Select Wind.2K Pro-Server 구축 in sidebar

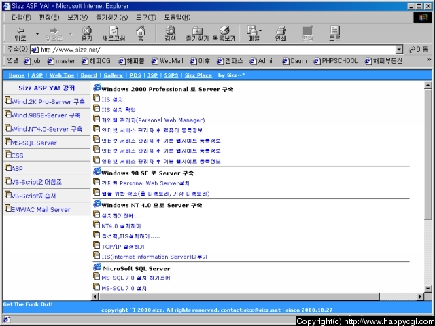(x=48, y=102)
